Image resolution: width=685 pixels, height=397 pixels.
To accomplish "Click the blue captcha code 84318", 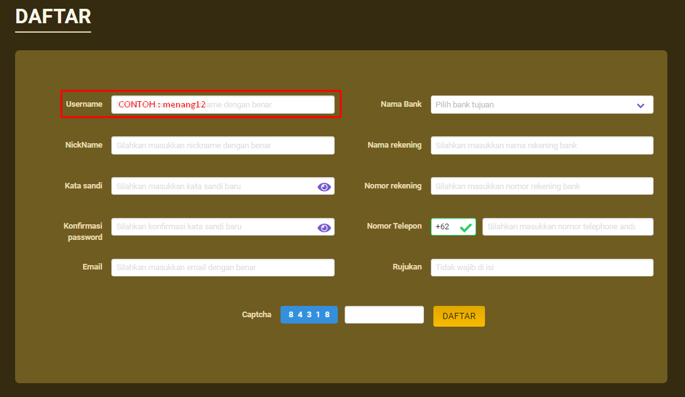I will click(309, 315).
